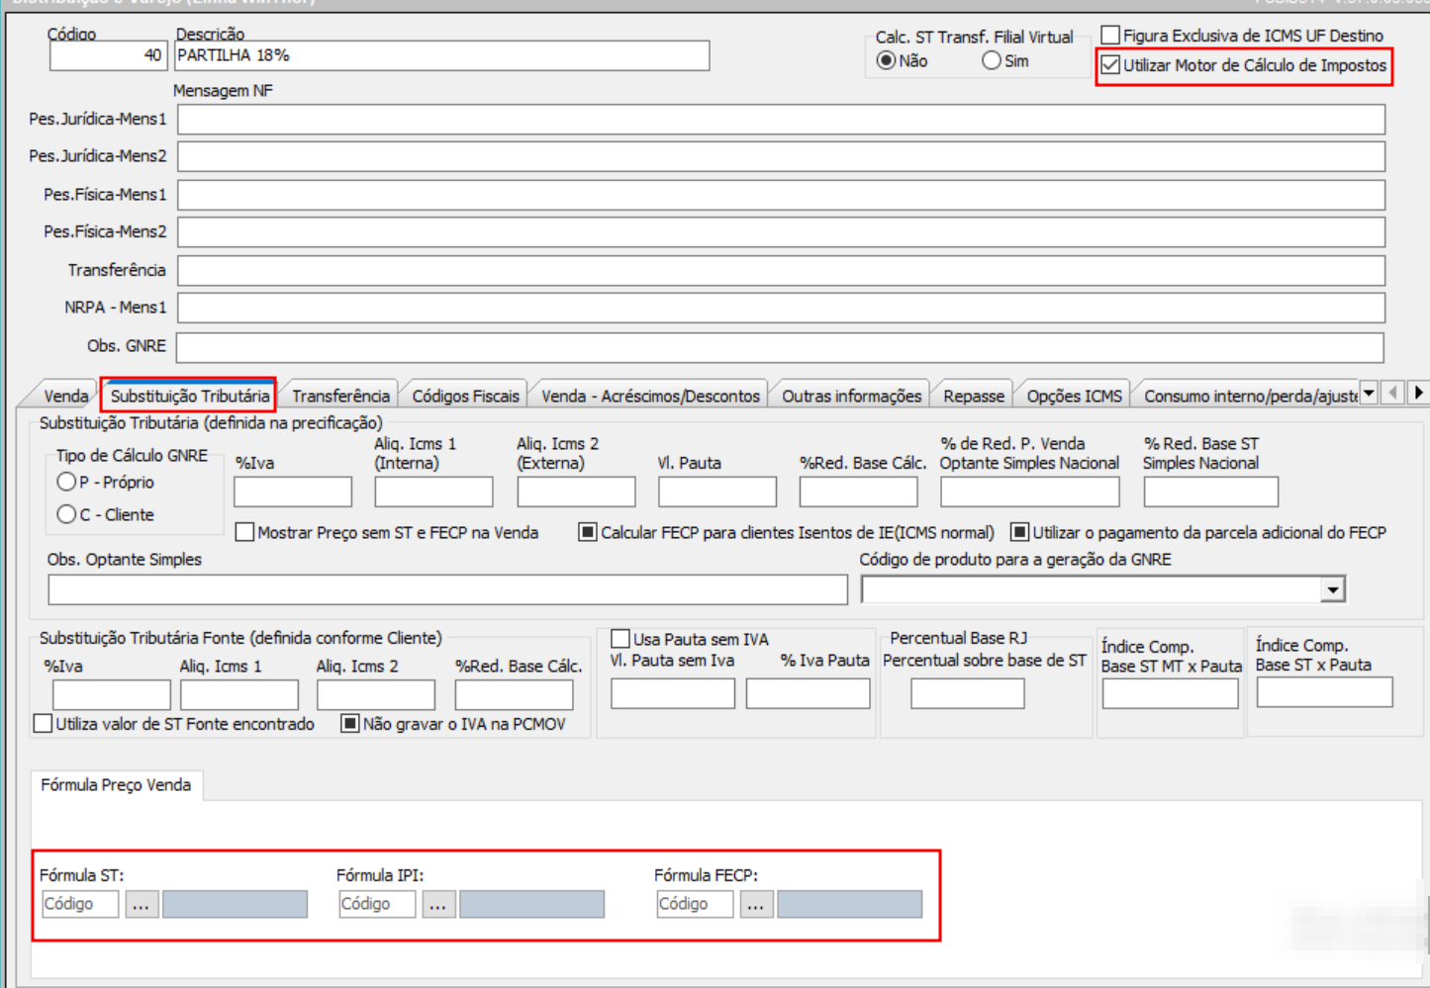Go to Venda - Acréscimos/Descontos tab

click(x=650, y=396)
